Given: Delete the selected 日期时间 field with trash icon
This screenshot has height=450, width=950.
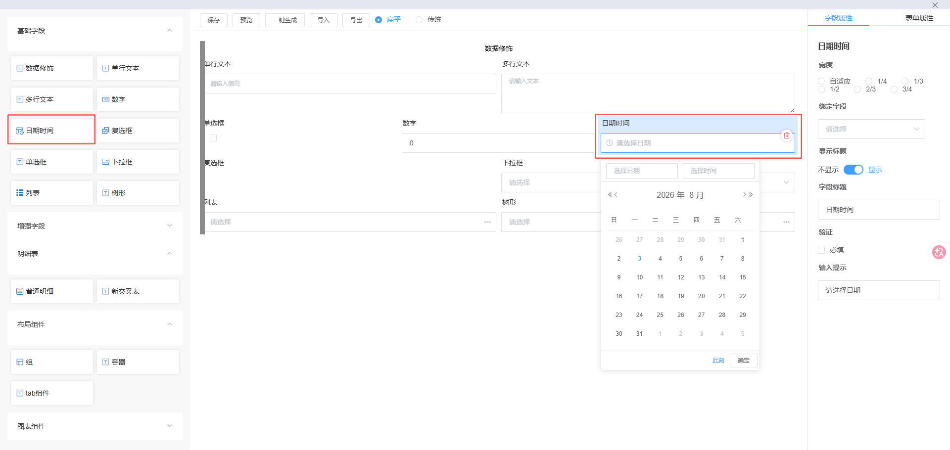Looking at the screenshot, I should (x=787, y=135).
